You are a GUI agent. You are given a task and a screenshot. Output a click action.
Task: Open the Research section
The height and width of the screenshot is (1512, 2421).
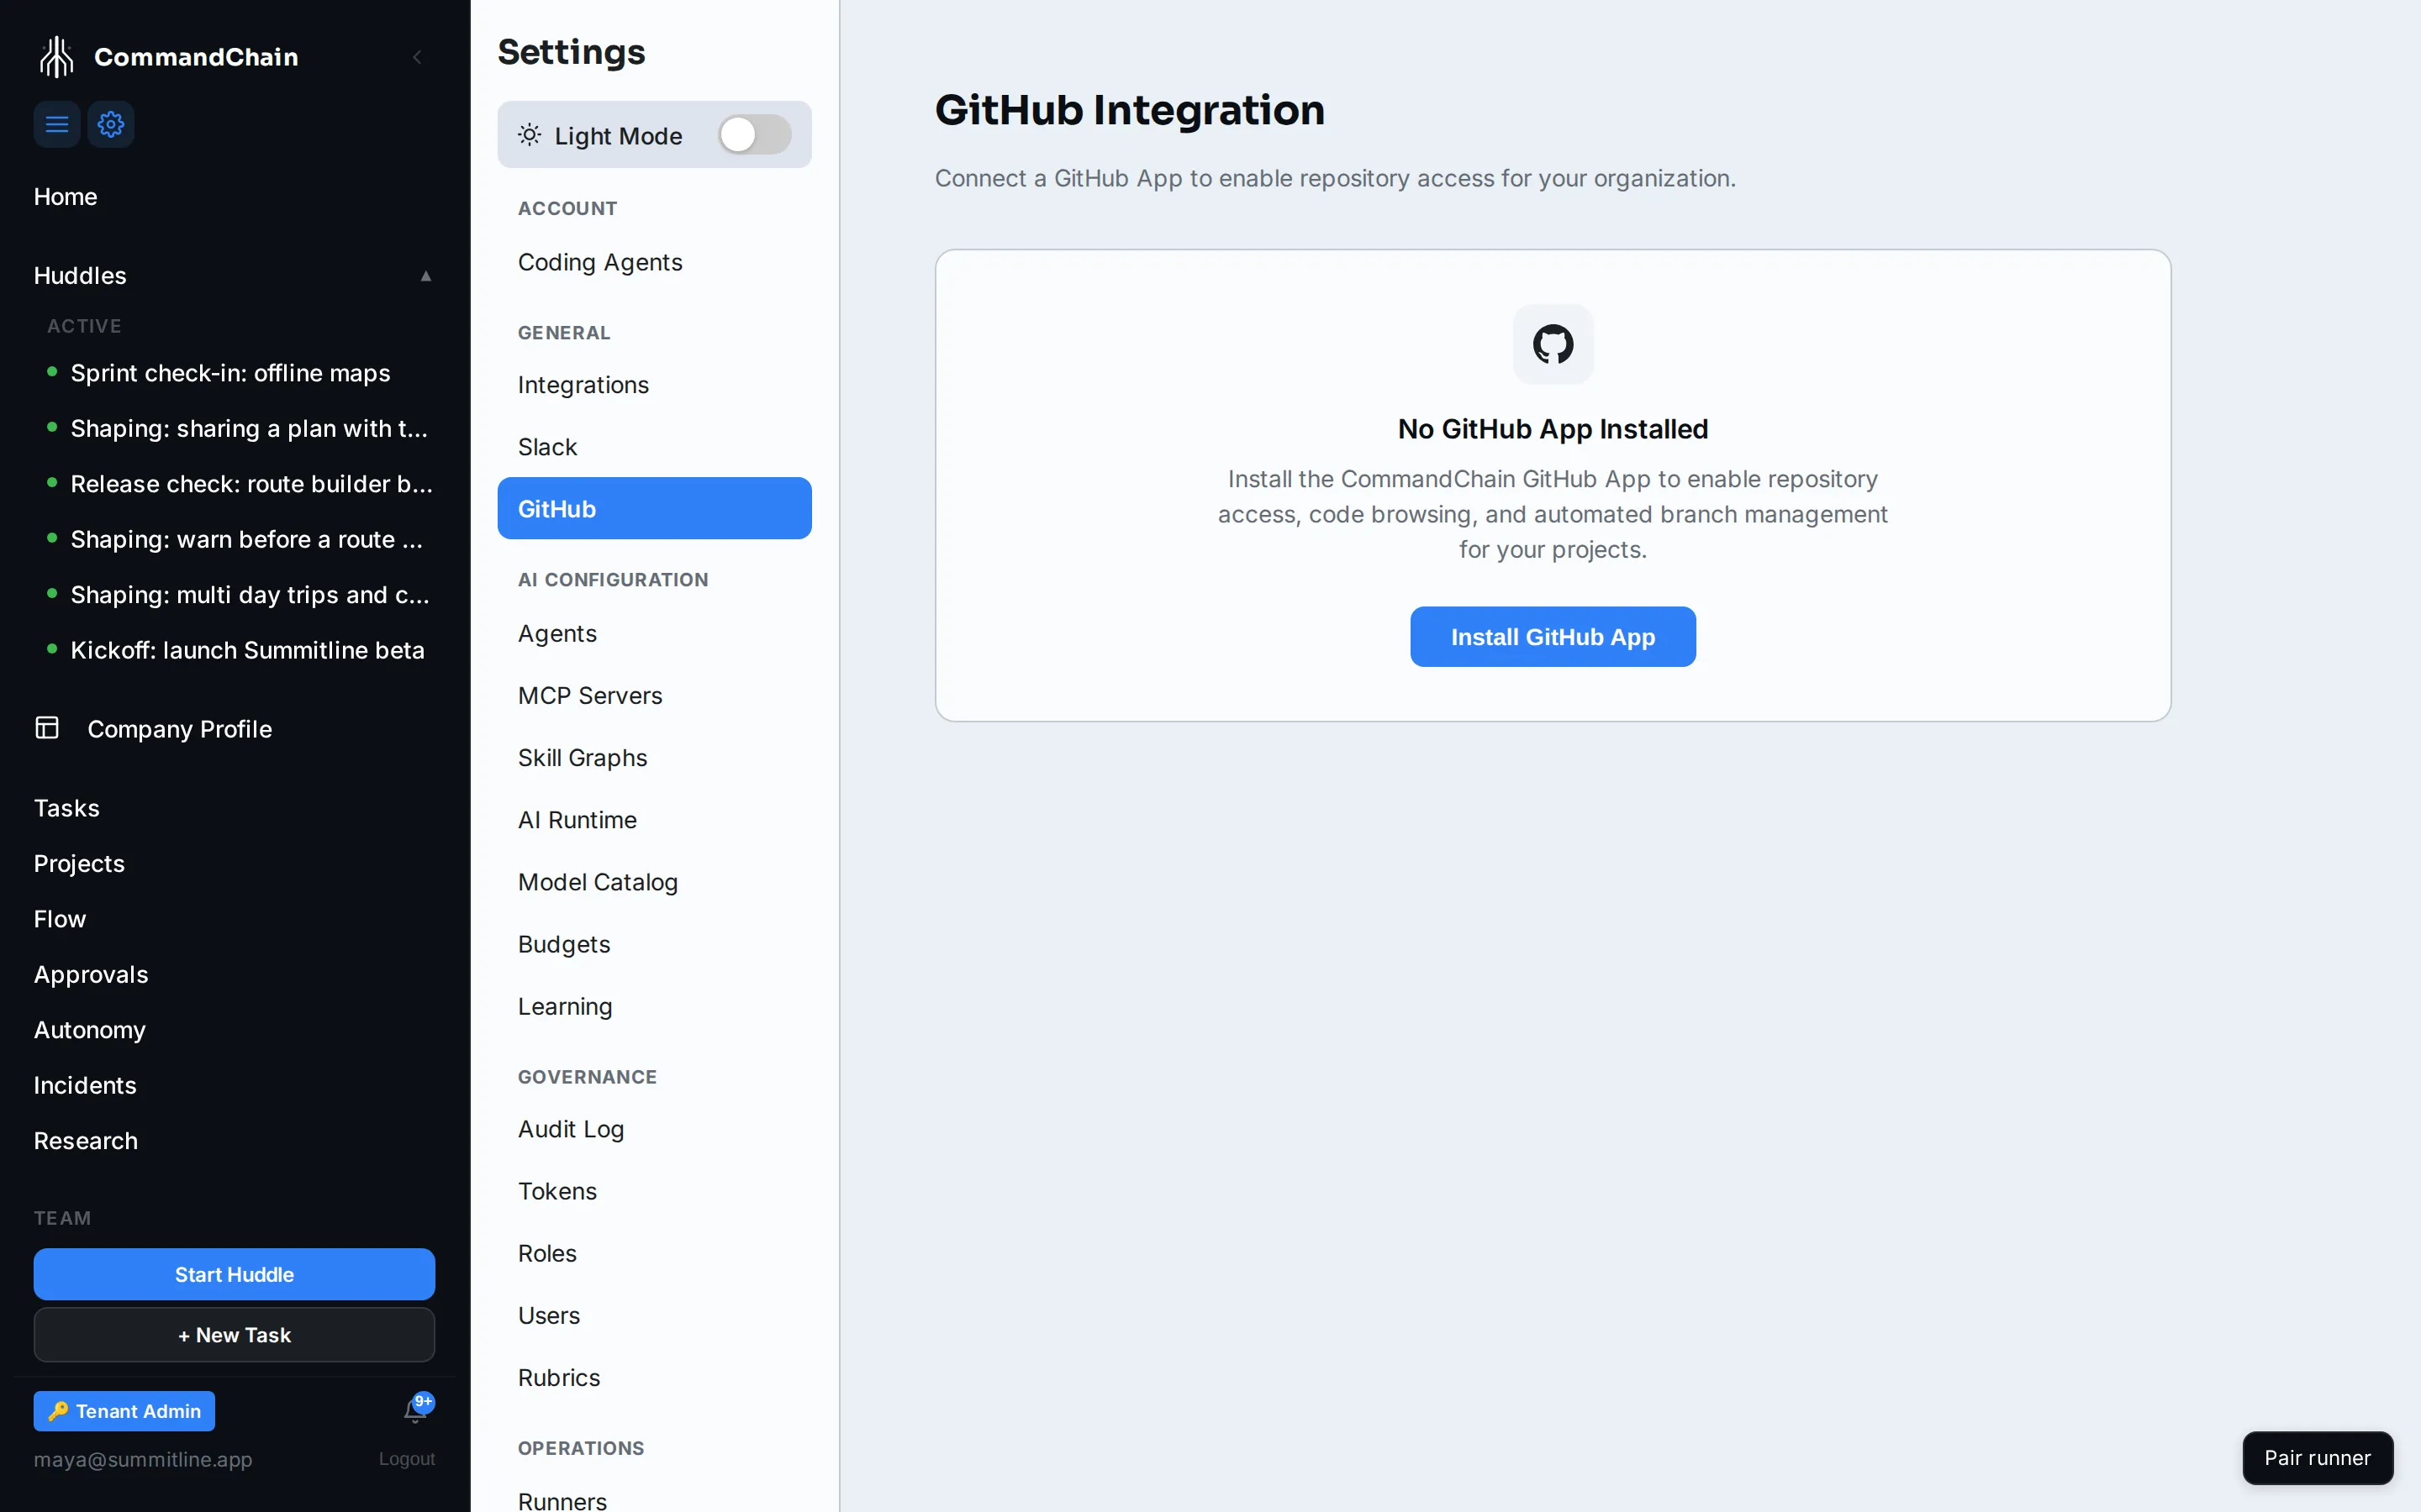tap(86, 1141)
